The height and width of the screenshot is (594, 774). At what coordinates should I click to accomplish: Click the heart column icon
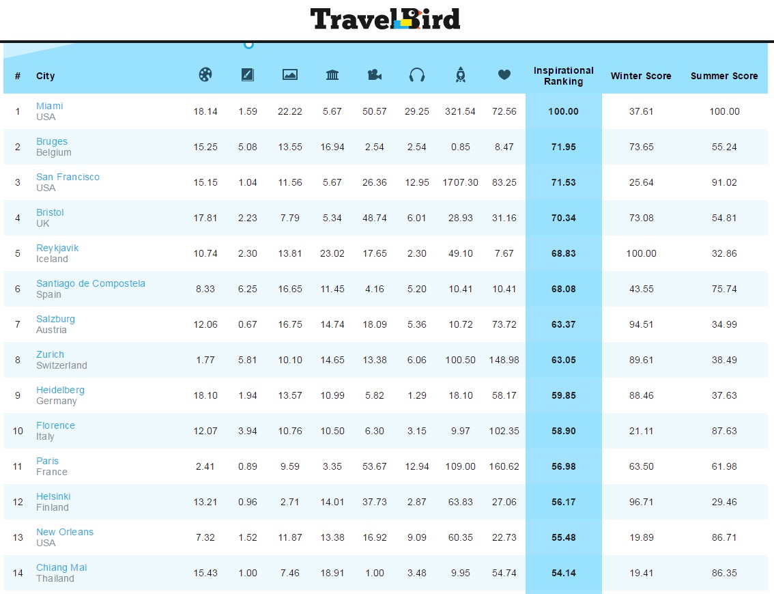tap(504, 74)
